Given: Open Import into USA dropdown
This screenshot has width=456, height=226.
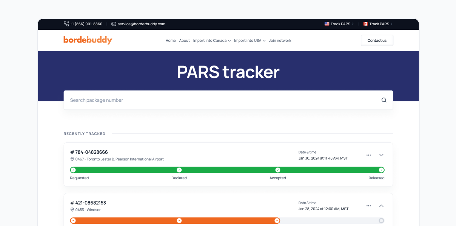Looking at the screenshot, I should coord(250,41).
